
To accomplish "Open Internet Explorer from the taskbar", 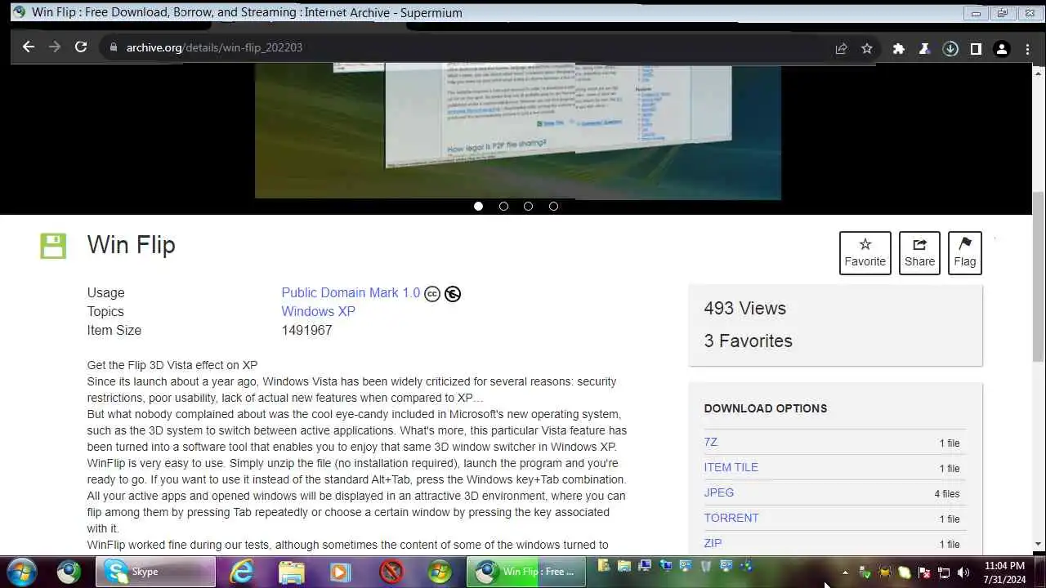I will pyautogui.click(x=242, y=572).
